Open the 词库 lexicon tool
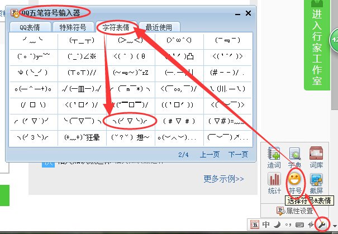 pyautogui.click(x=316, y=157)
